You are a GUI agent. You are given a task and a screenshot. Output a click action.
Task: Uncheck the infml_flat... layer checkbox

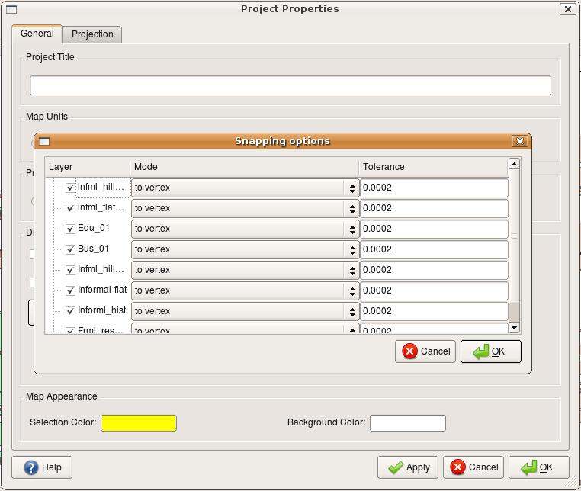70,208
